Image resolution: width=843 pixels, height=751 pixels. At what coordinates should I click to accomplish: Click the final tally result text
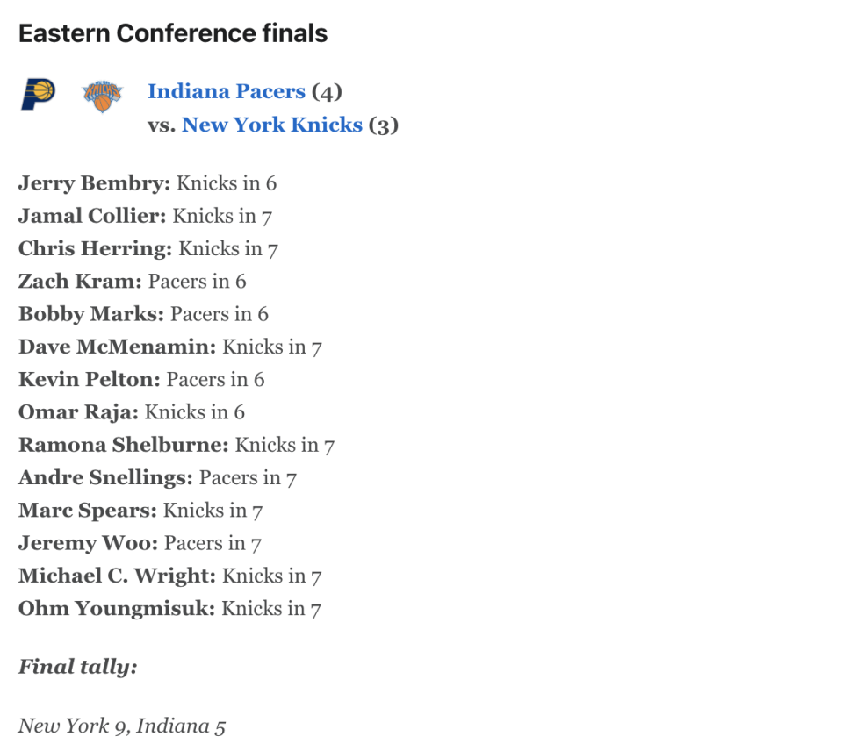click(122, 726)
